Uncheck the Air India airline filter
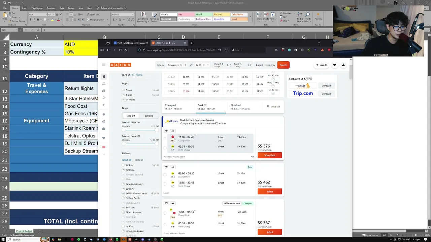The height and width of the screenshot is (242, 431). (123, 170)
